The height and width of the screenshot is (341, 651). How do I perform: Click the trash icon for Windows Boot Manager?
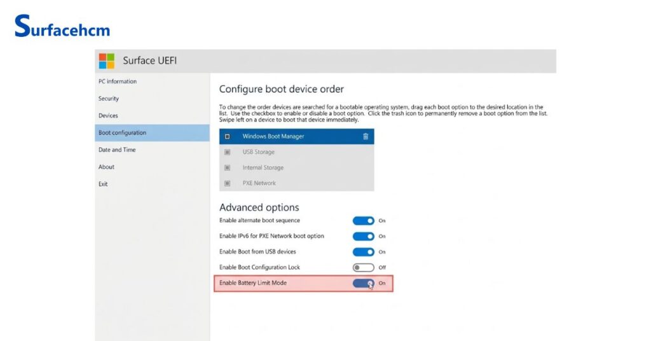tap(366, 136)
